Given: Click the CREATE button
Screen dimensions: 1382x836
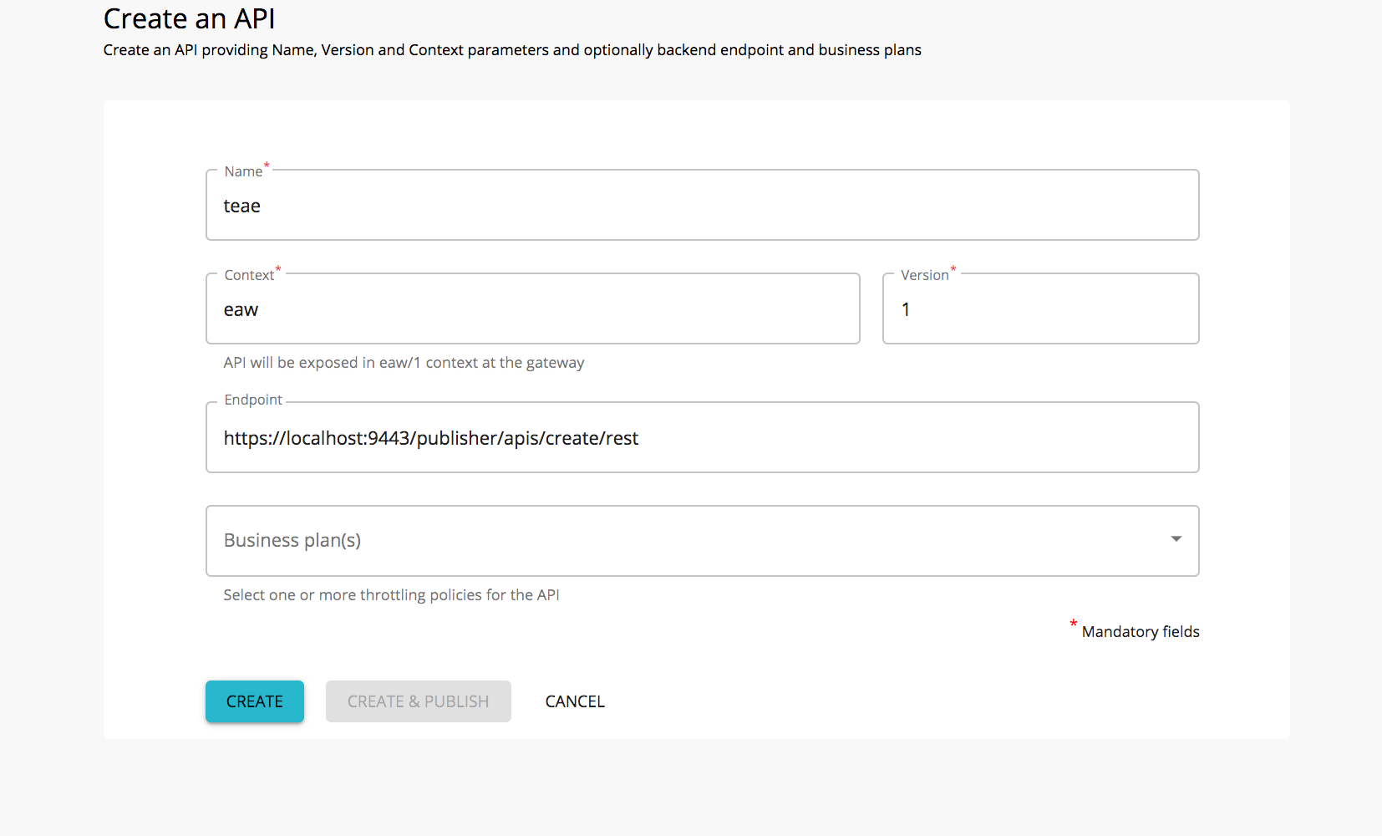Looking at the screenshot, I should 255,701.
